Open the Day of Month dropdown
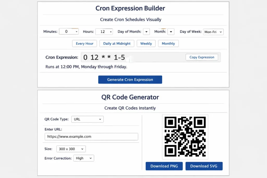Viewport: 267px width, 178px height. (147, 32)
